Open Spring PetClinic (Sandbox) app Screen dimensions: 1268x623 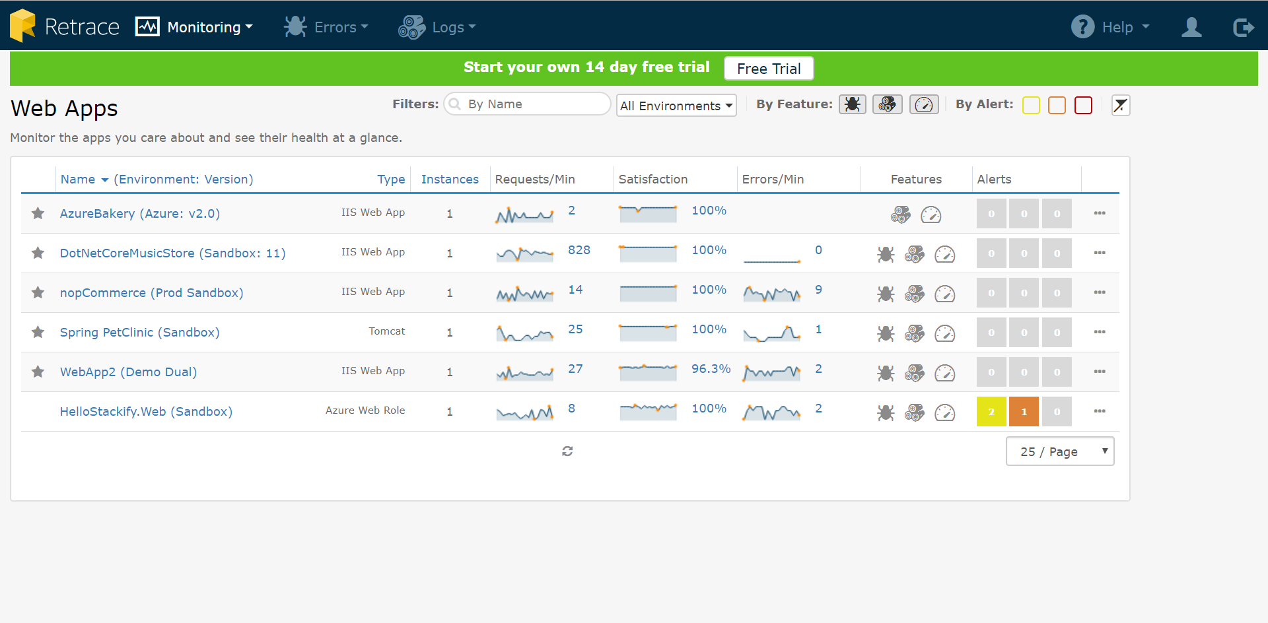point(139,333)
